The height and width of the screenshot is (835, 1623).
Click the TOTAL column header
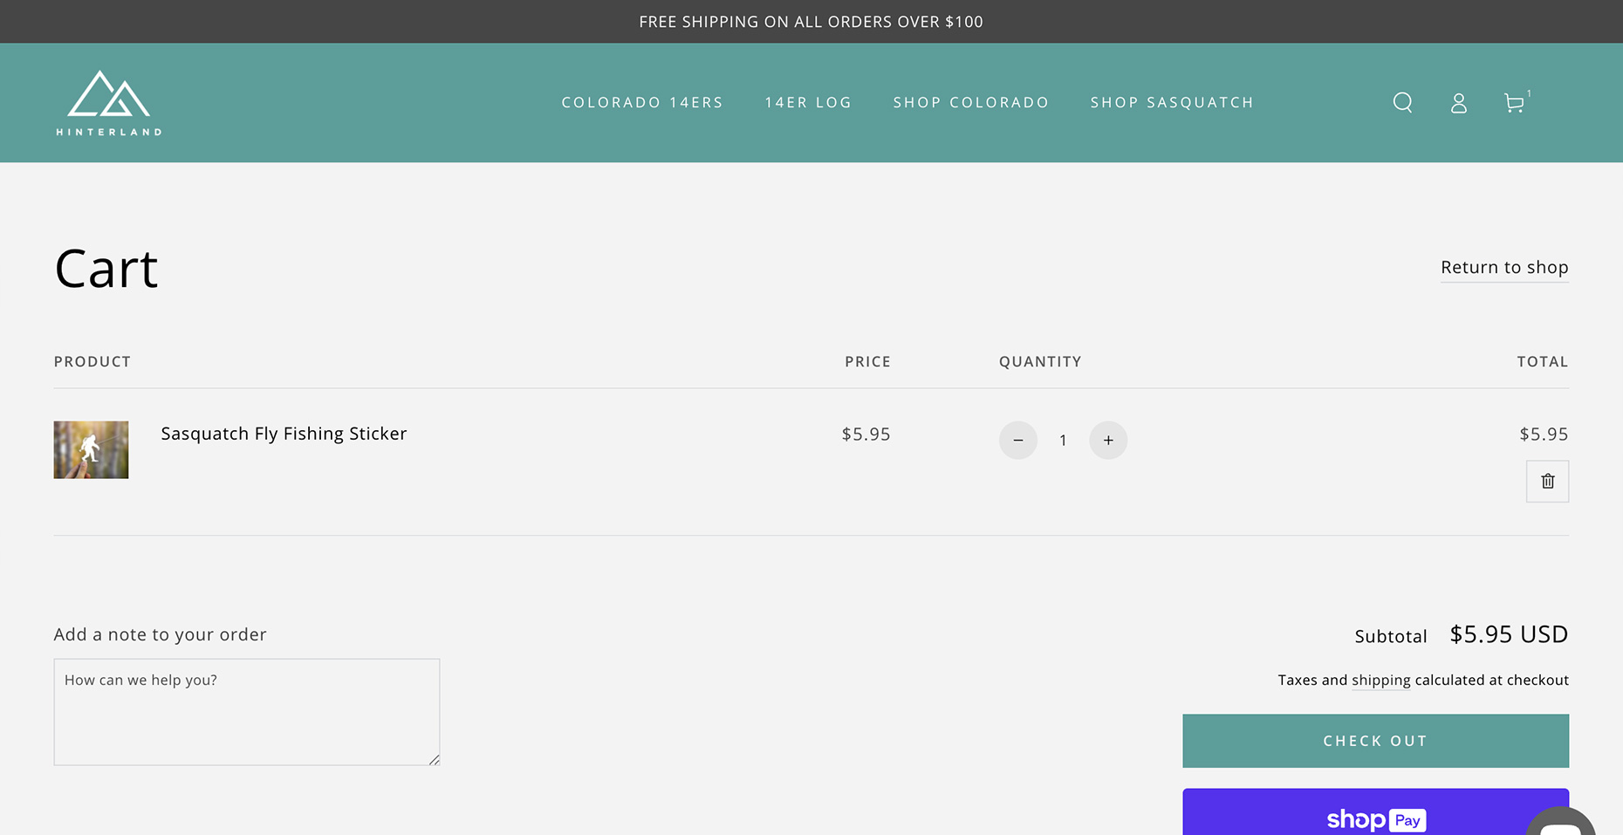[x=1542, y=361]
